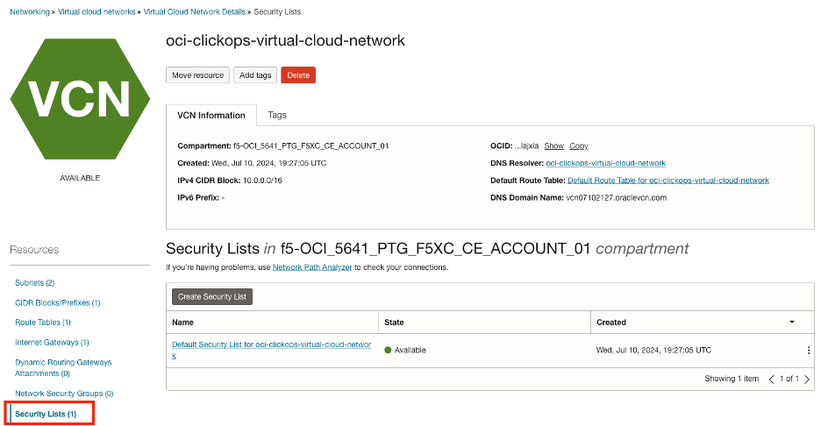Click the Move resource button

[197, 75]
